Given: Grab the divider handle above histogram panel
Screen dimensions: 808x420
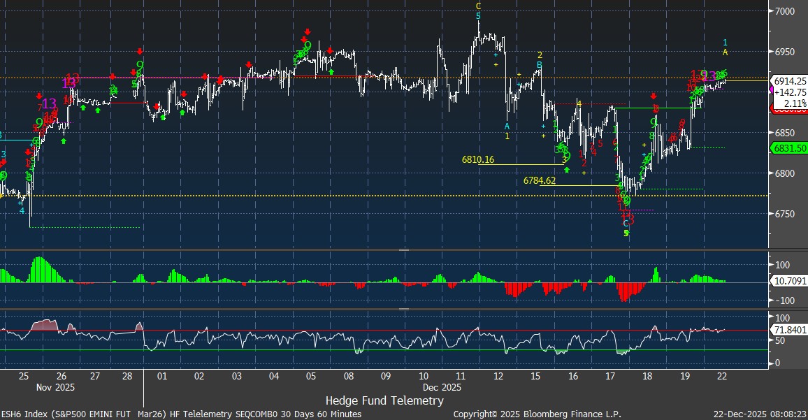Looking at the screenshot, I should coord(403,249).
